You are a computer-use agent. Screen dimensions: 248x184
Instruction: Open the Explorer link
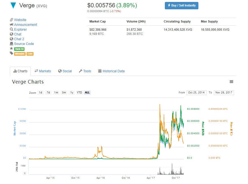20,29
